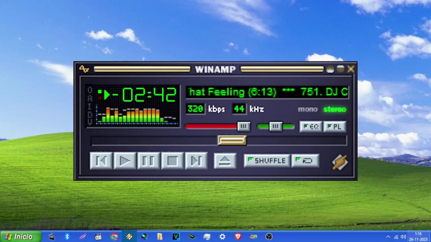
Task: Open the photos app icon in taskbar
Action: point(207,237)
